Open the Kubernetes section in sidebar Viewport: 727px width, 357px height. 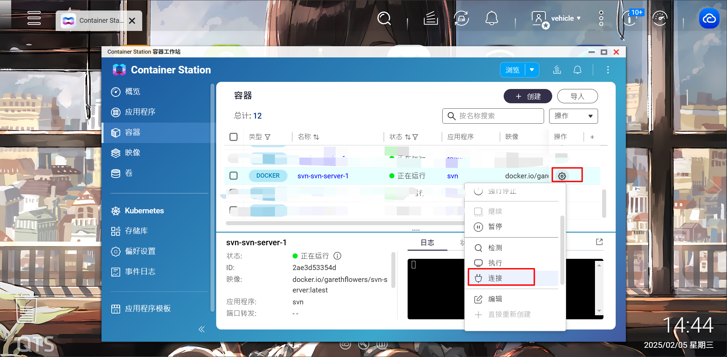pos(144,211)
